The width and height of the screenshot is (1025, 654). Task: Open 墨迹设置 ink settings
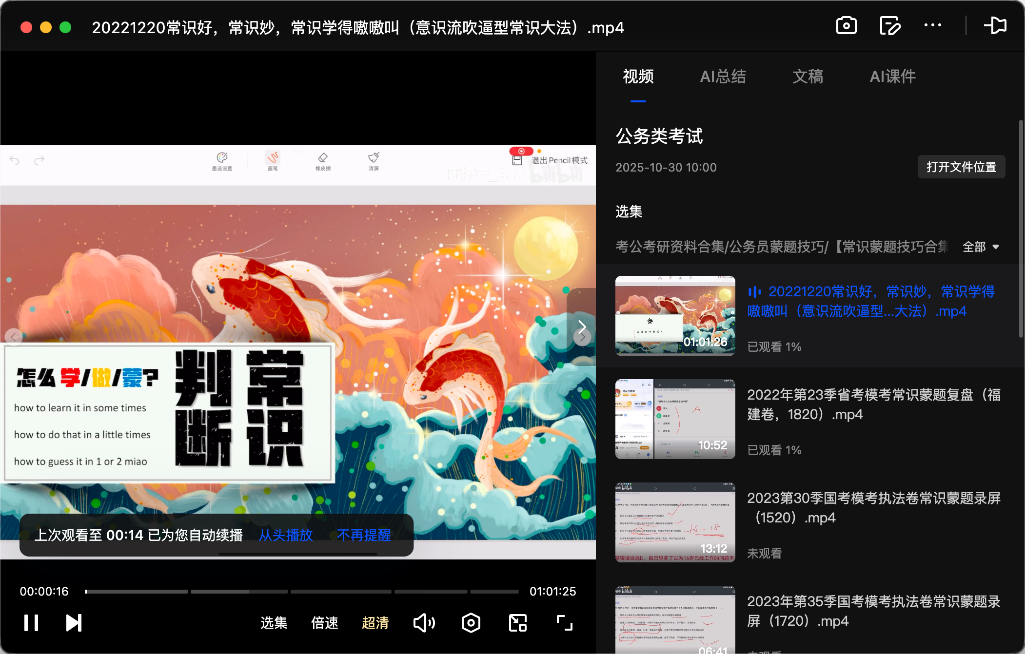[222, 161]
